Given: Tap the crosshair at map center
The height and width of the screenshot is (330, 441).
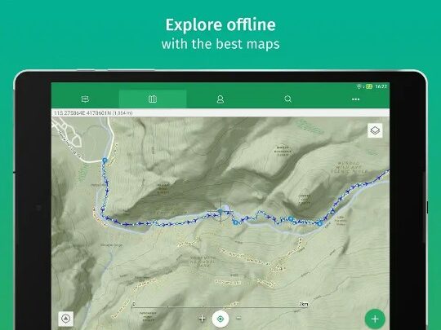Looking at the screenshot, I should click(x=220, y=211).
